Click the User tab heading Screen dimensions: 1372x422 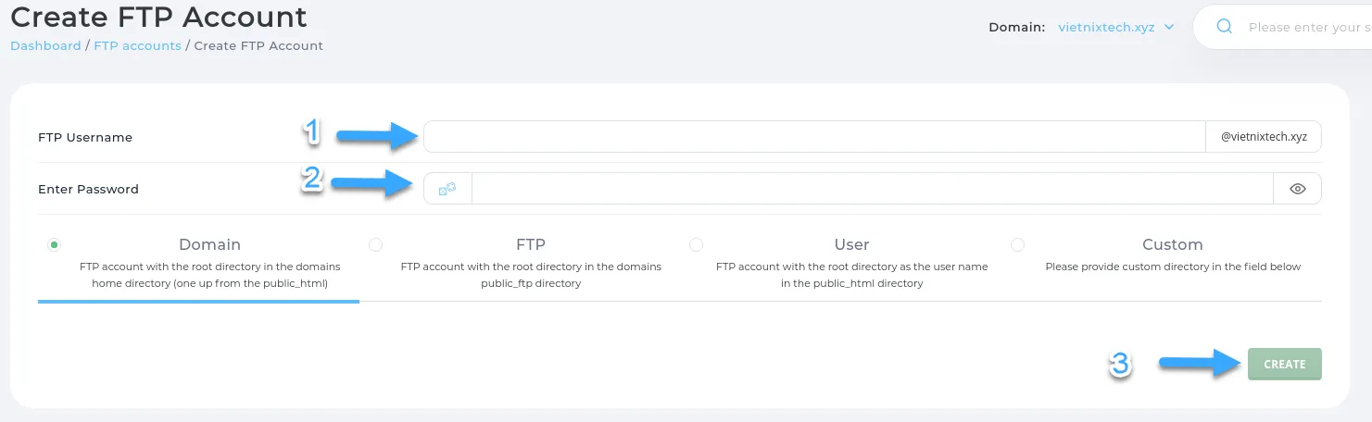coord(851,244)
